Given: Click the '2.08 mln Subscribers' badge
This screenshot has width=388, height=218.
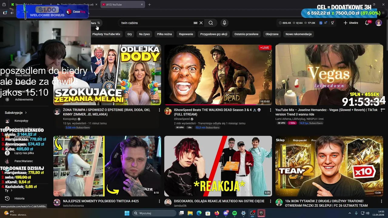Looking at the screenshot, I should point(78,127).
